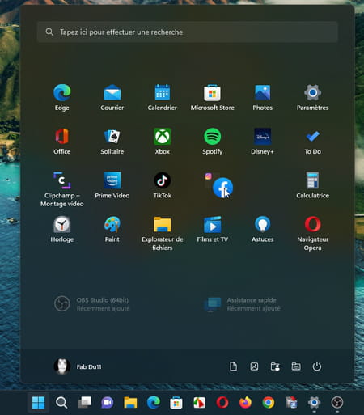This screenshot has width=364, height=415.
Task: Open Microsoft Store from pinned apps
Action: [x=213, y=97]
